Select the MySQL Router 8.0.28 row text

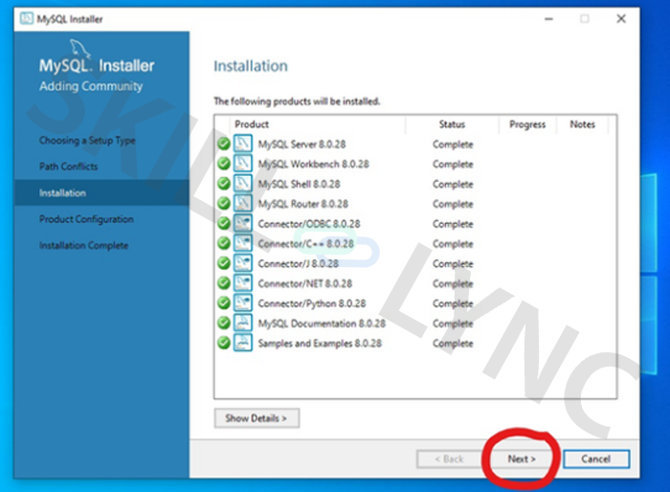303,204
